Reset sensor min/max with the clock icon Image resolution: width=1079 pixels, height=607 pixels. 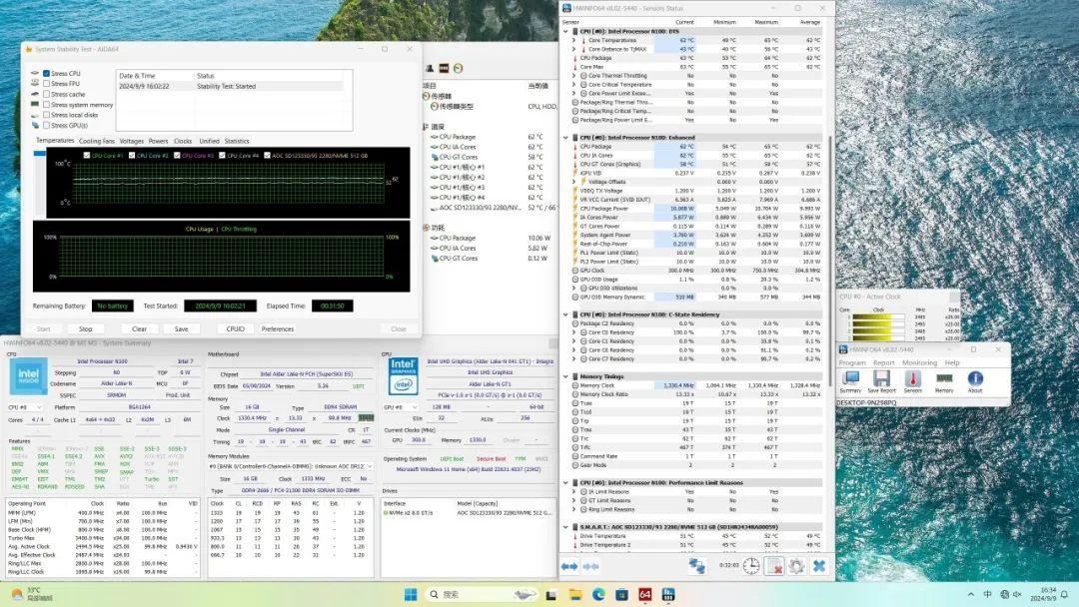point(751,566)
